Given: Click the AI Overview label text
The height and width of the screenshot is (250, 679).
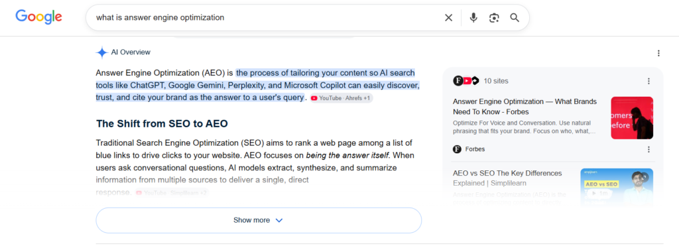Looking at the screenshot, I should point(131,52).
